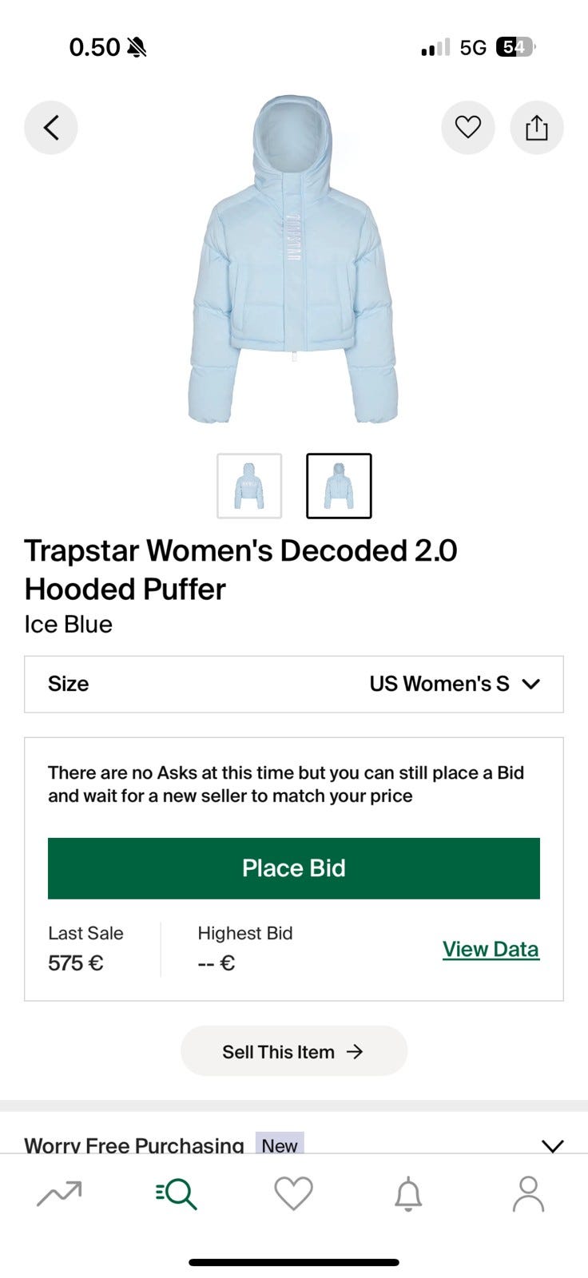Open the View Data link
The height and width of the screenshot is (1278, 588).
pyautogui.click(x=491, y=949)
